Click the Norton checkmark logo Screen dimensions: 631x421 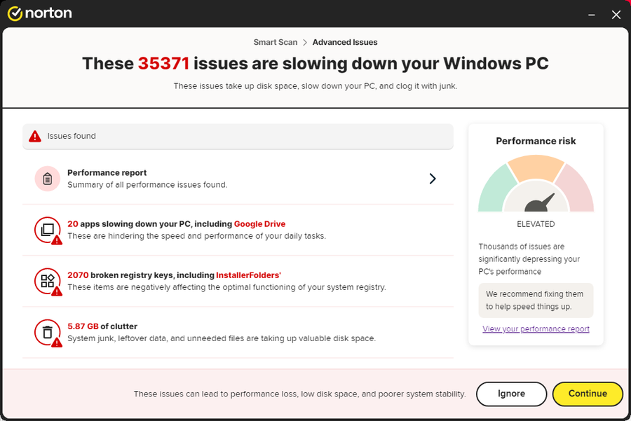click(x=15, y=14)
